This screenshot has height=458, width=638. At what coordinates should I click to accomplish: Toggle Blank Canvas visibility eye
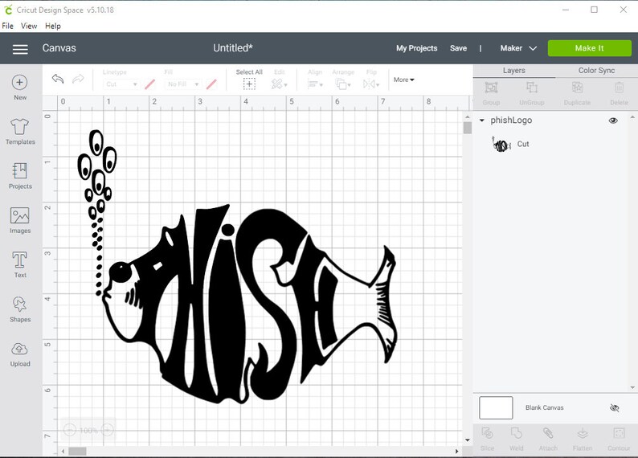pos(615,407)
